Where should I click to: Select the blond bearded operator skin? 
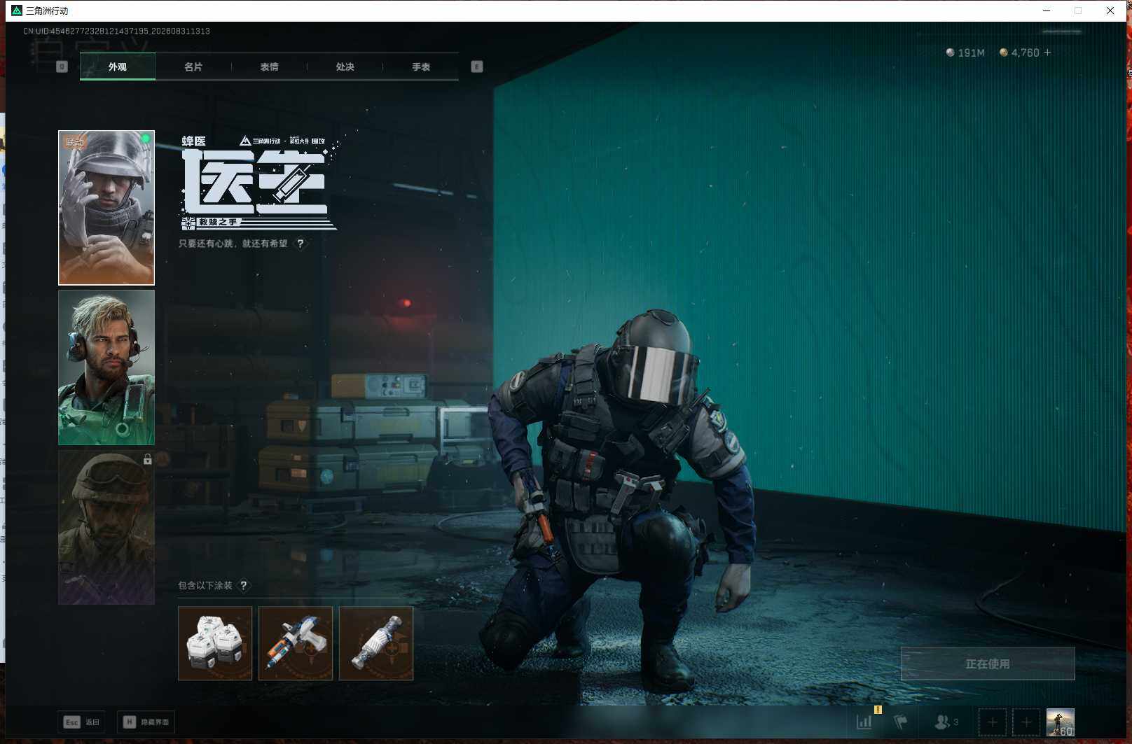(x=106, y=367)
